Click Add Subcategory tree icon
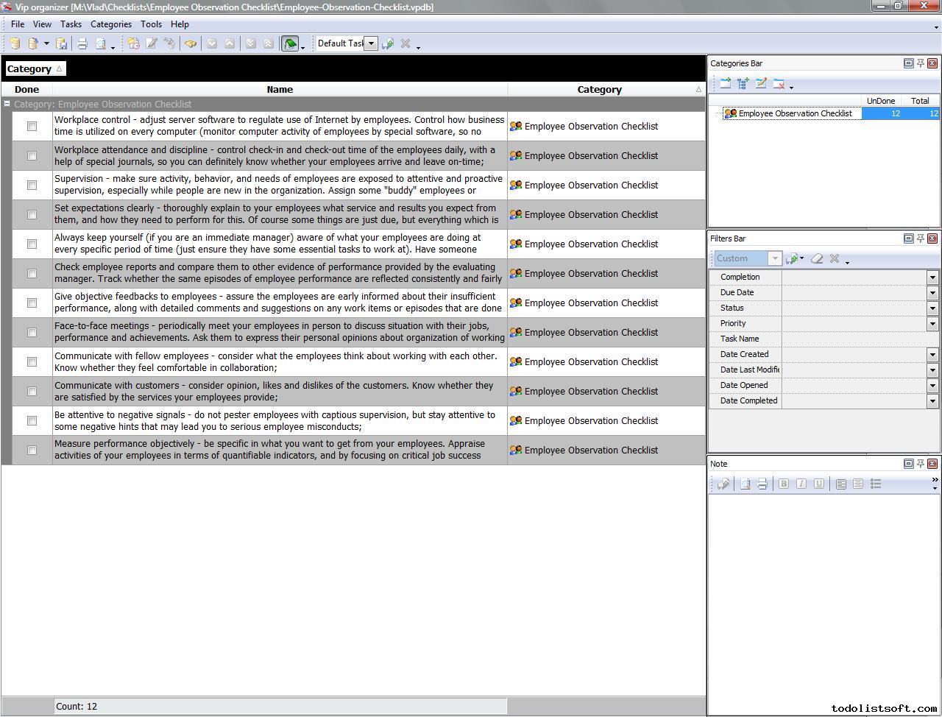 743,84
